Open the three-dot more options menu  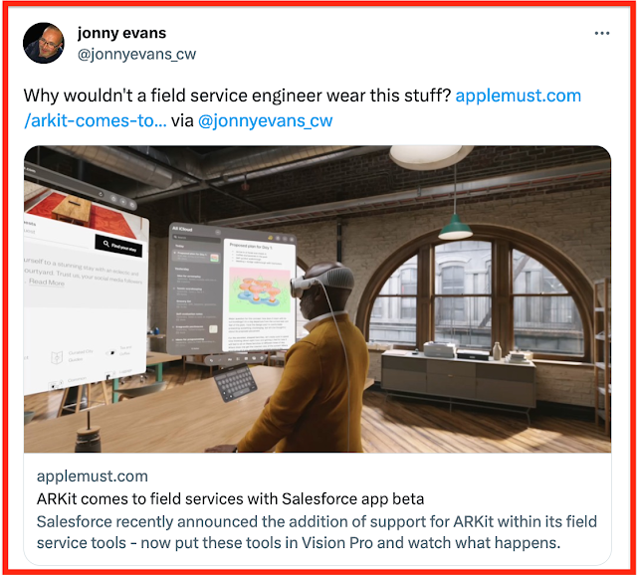pyautogui.click(x=601, y=33)
